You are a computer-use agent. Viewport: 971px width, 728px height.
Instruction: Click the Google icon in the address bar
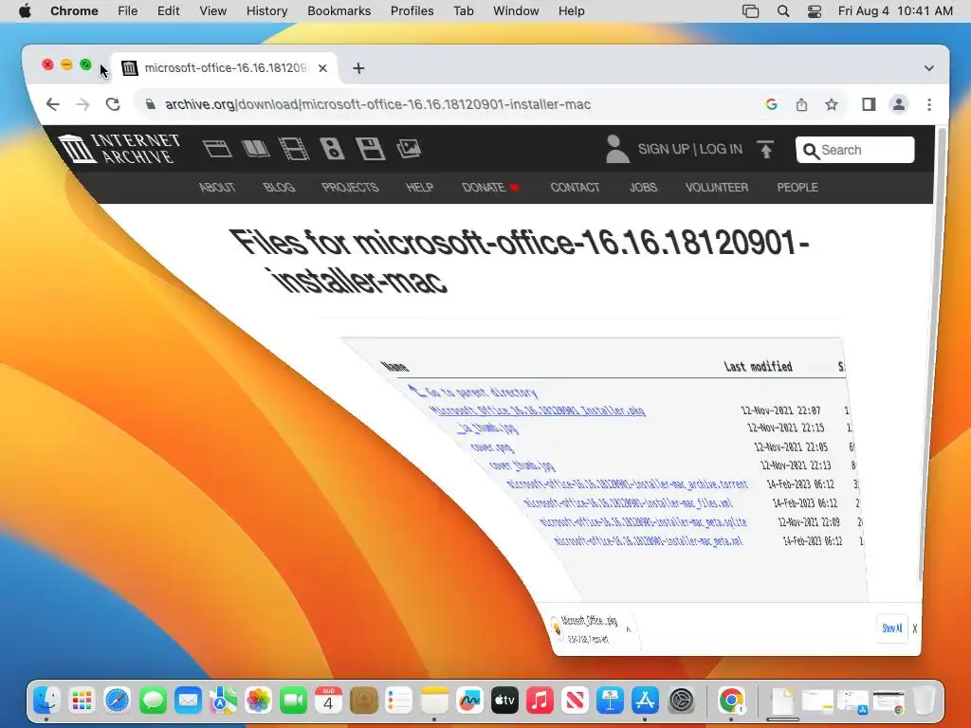pos(771,104)
